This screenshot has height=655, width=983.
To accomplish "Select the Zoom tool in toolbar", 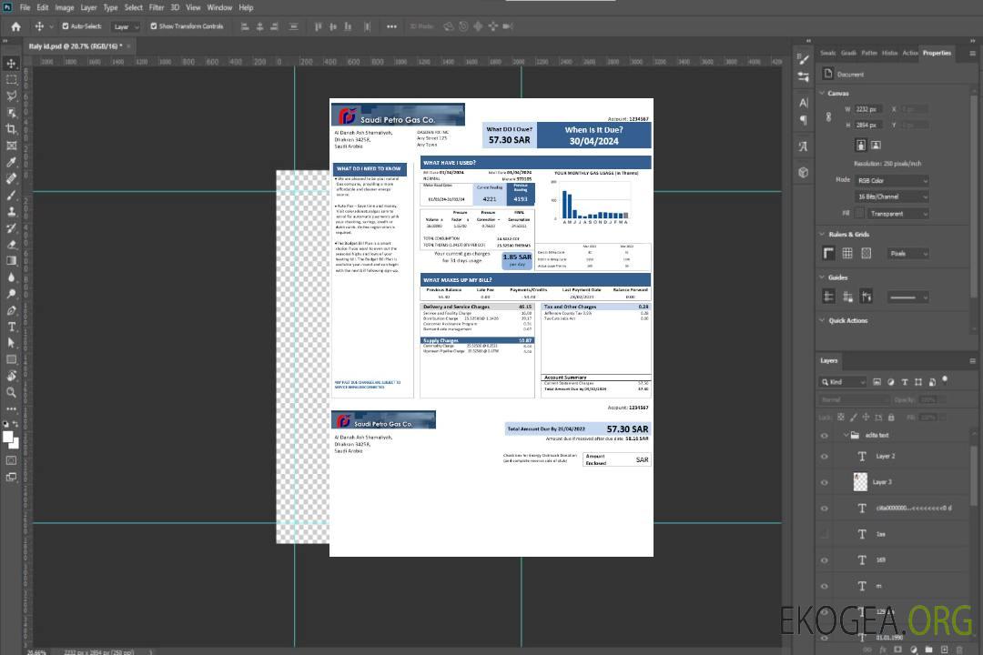I will click(12, 392).
